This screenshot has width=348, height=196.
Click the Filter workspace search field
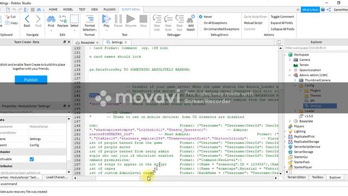coord(316,48)
